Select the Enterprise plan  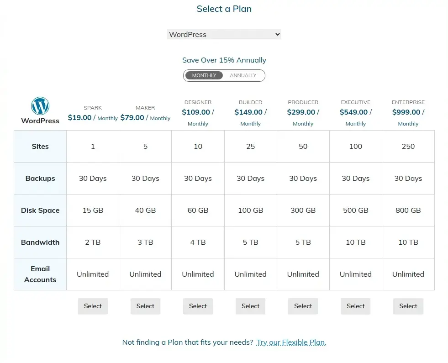click(x=408, y=306)
